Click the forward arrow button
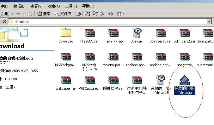 point(18,14)
